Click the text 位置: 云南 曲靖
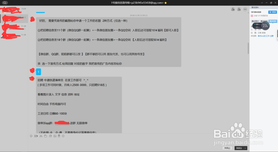Viewport: 278px width, 152px height. point(258,33)
